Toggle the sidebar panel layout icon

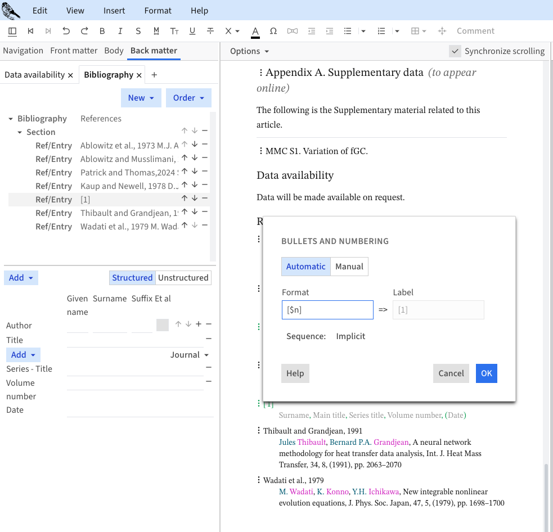[x=12, y=31]
